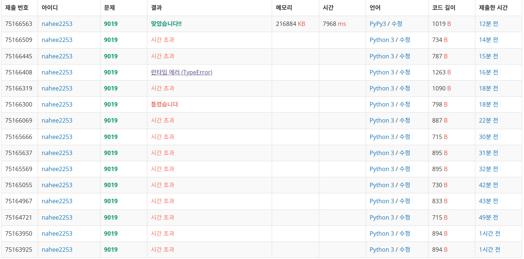Click the 798 B code length value
The height and width of the screenshot is (259, 524).
pyautogui.click(x=440, y=104)
